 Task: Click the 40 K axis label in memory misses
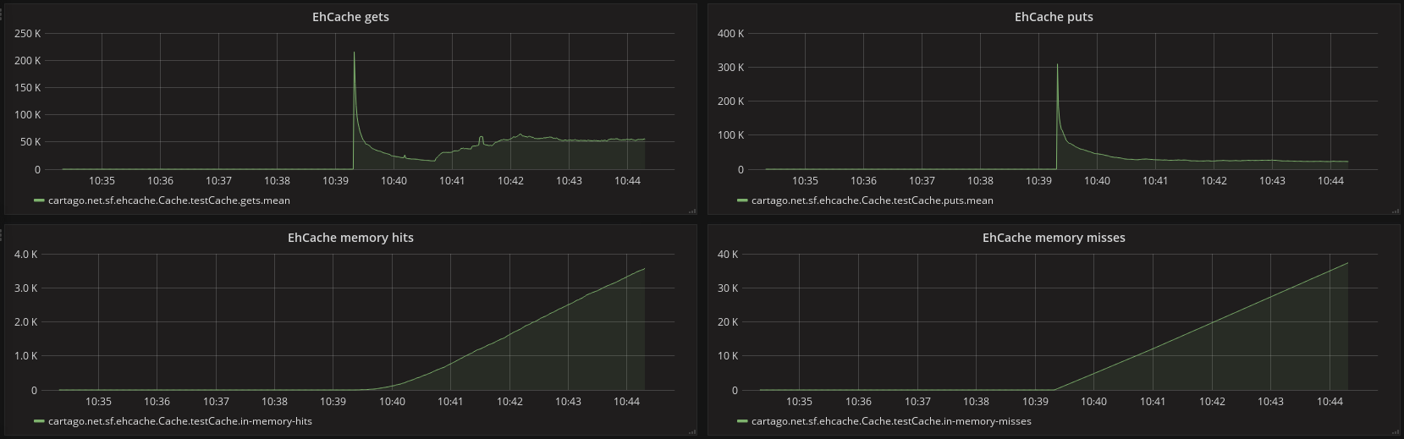(x=728, y=255)
